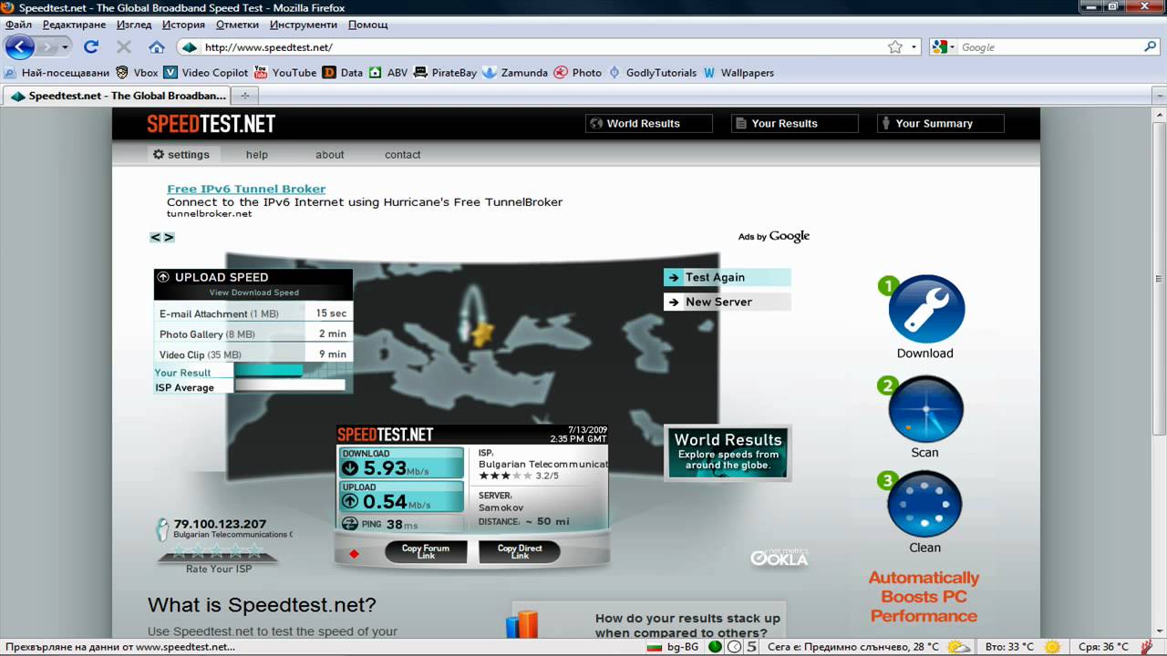The image size is (1167, 656).
Task: Open the Firefox home page
Action: (157, 46)
